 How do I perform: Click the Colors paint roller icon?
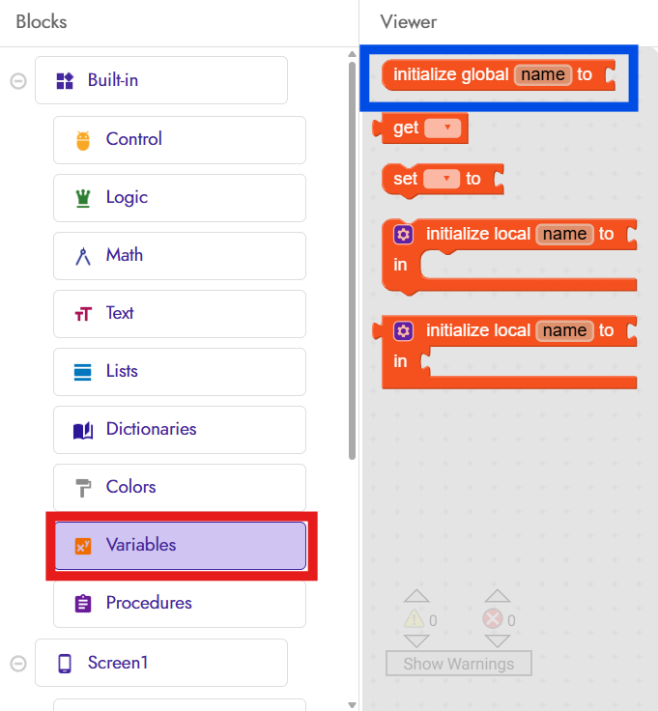coord(83,488)
